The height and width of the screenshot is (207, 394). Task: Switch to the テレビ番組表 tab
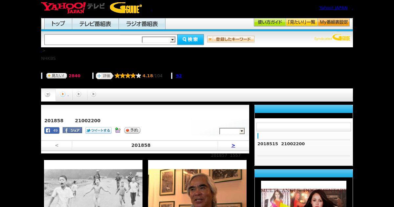[95, 24]
